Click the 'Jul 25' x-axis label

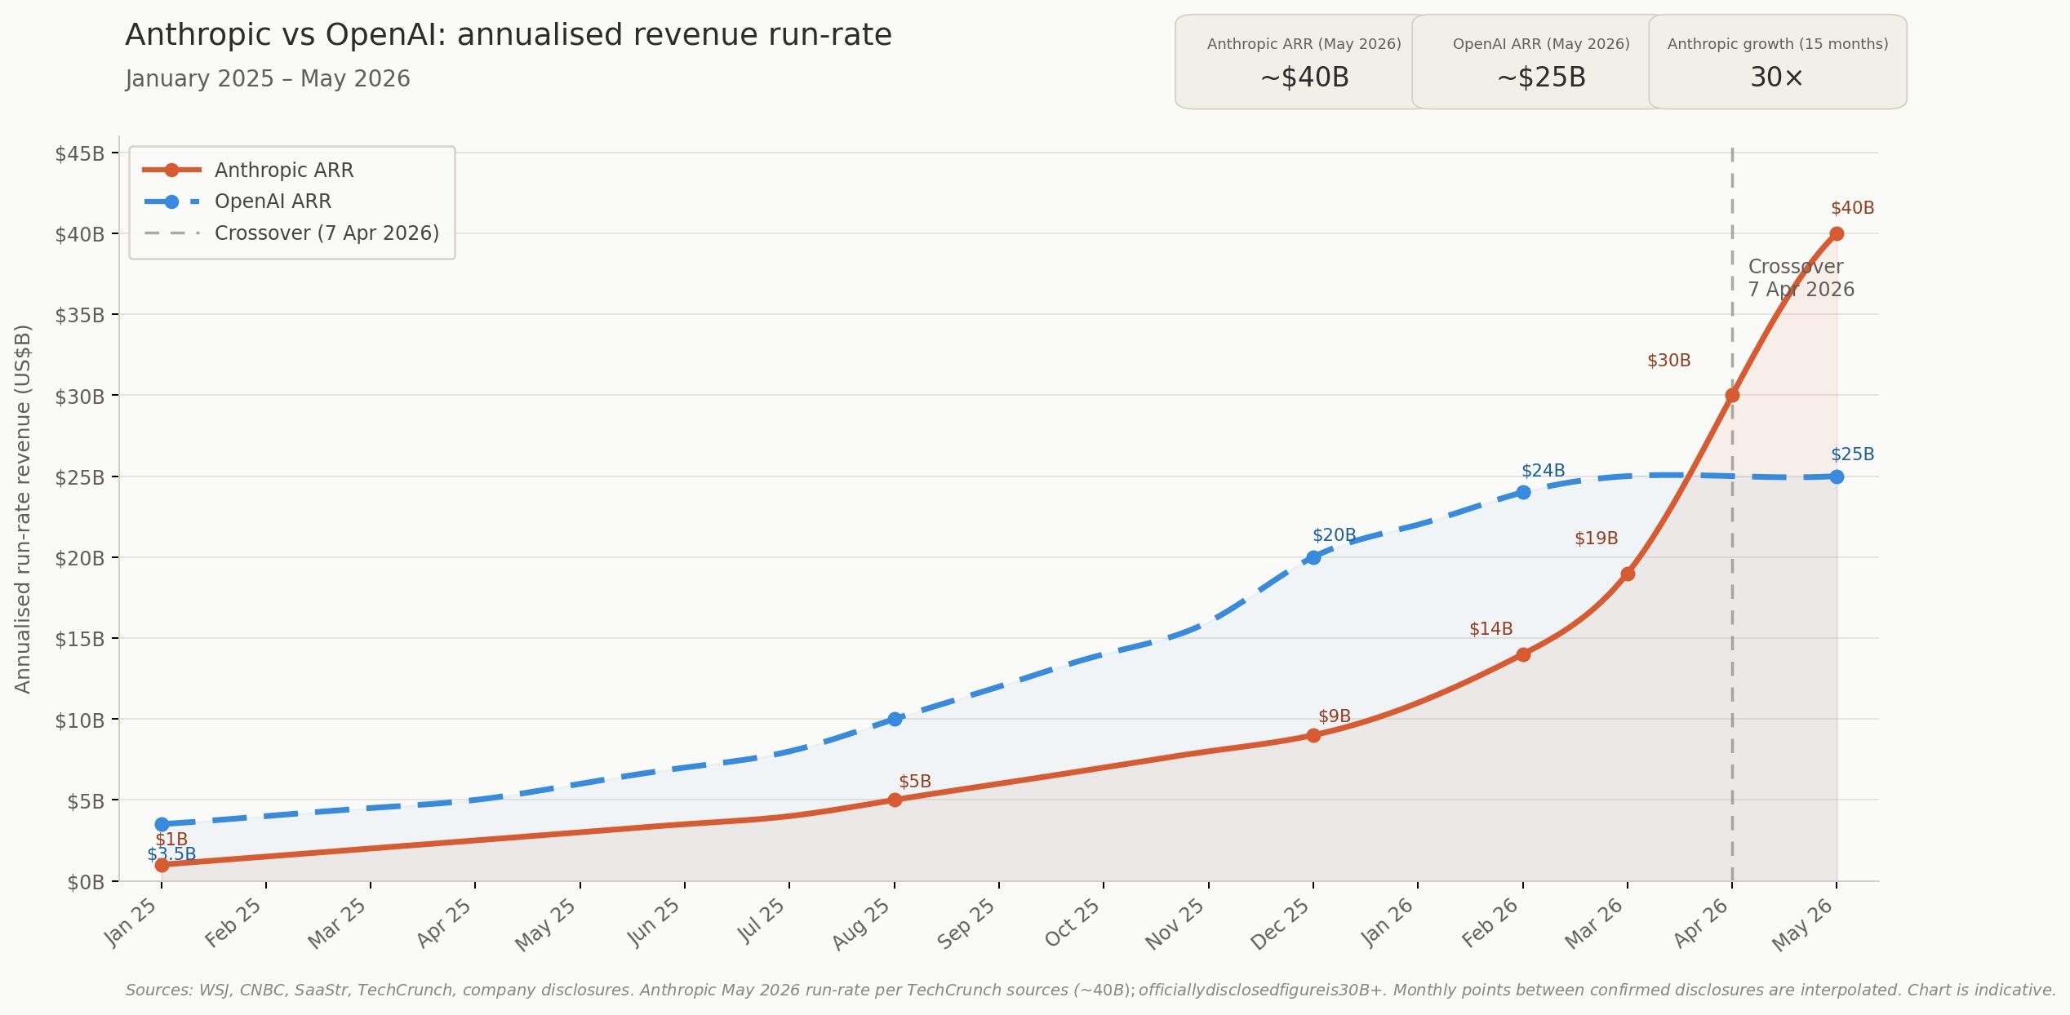coord(762,920)
